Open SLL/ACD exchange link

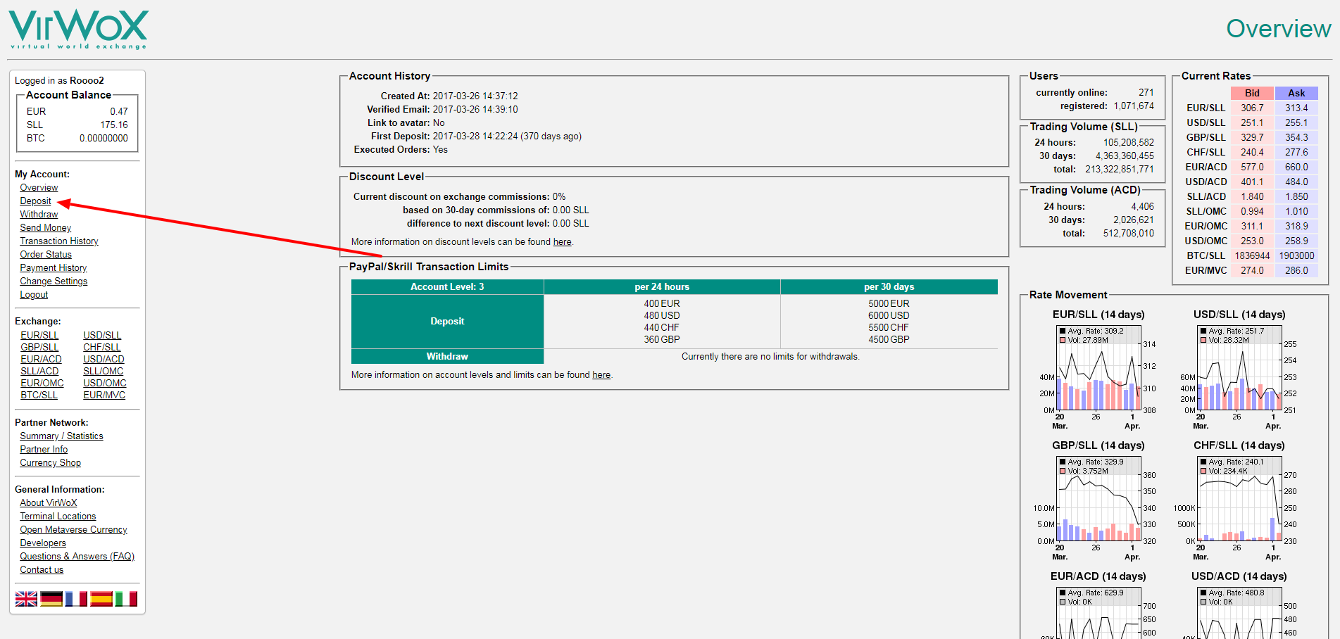pyautogui.click(x=39, y=372)
